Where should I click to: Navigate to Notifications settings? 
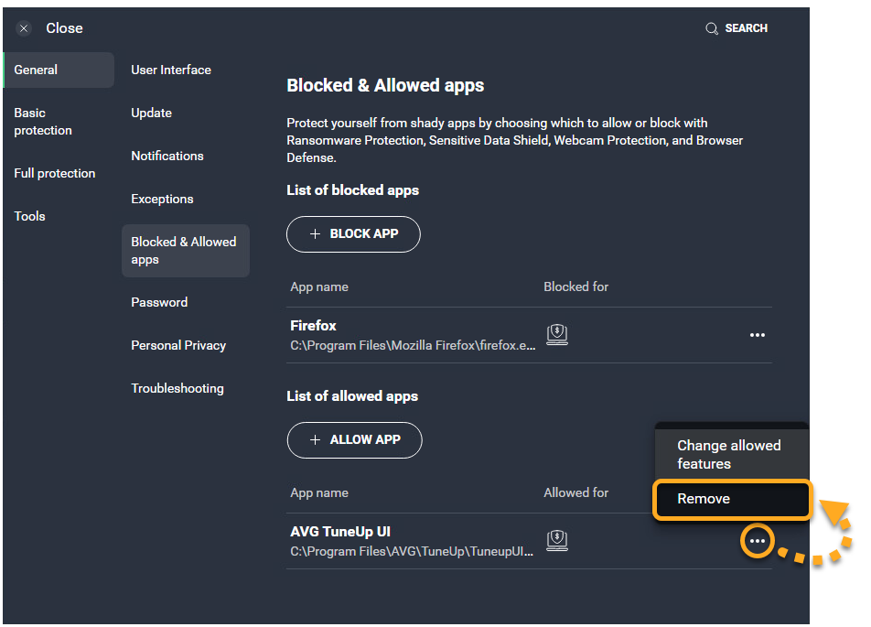coord(167,157)
